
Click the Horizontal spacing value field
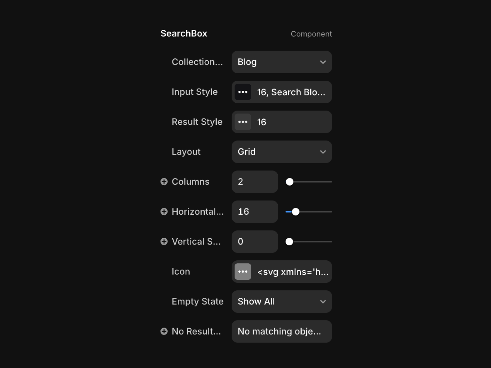[x=255, y=212]
